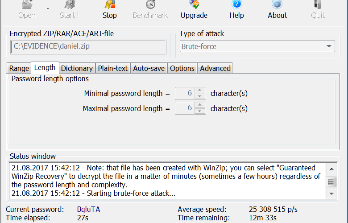Click the Start ! keys icon
The image size is (348, 223).
pyautogui.click(x=69, y=4)
